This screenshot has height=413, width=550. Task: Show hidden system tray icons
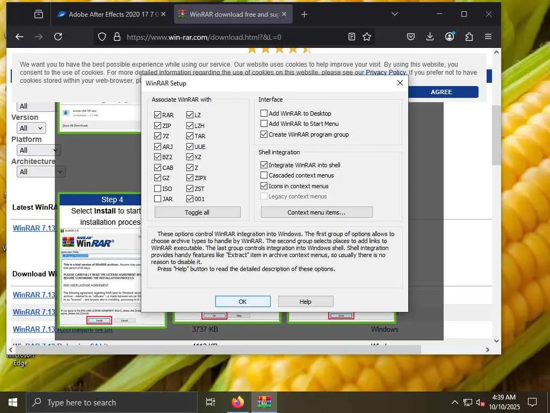454,402
